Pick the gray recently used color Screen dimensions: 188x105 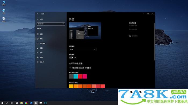71,76
